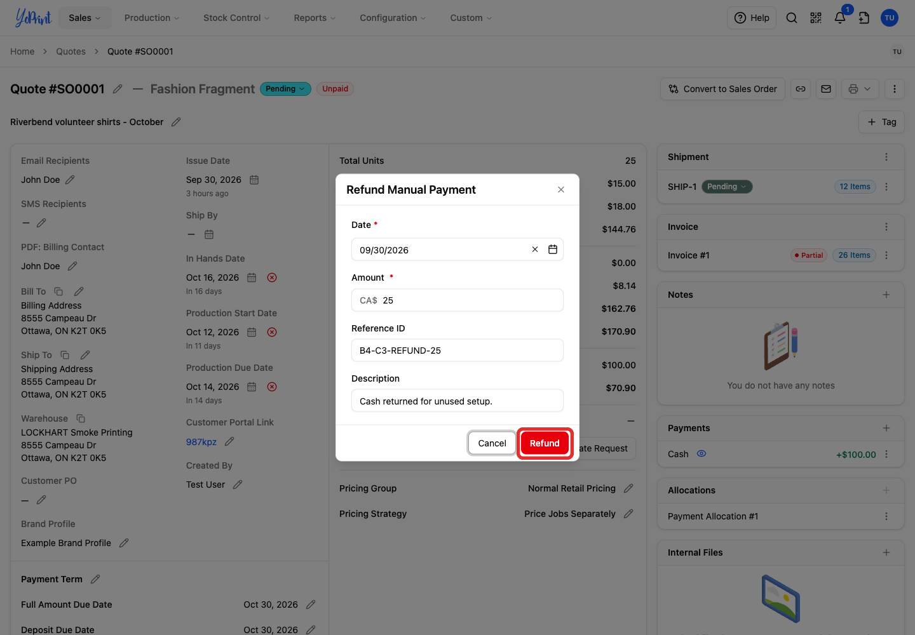Image resolution: width=915 pixels, height=635 pixels.
Task: Open the Stock Control menu
Action: (236, 18)
